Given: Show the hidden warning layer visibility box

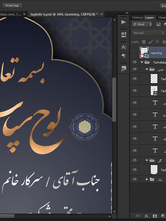Looking at the screenshot, I should click(x=135, y=52).
